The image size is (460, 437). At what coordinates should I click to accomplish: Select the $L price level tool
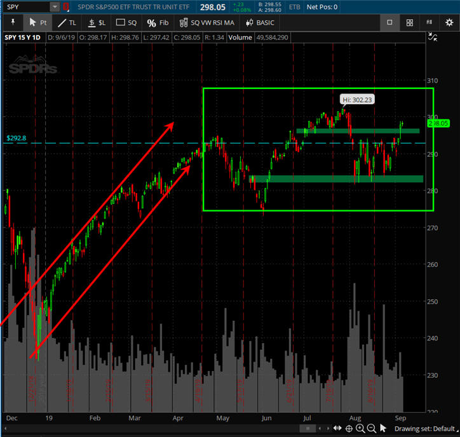tap(97, 23)
